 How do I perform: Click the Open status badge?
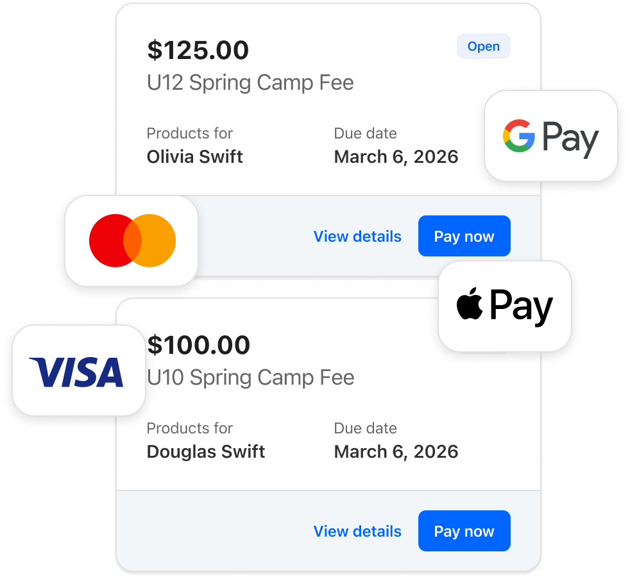[483, 46]
